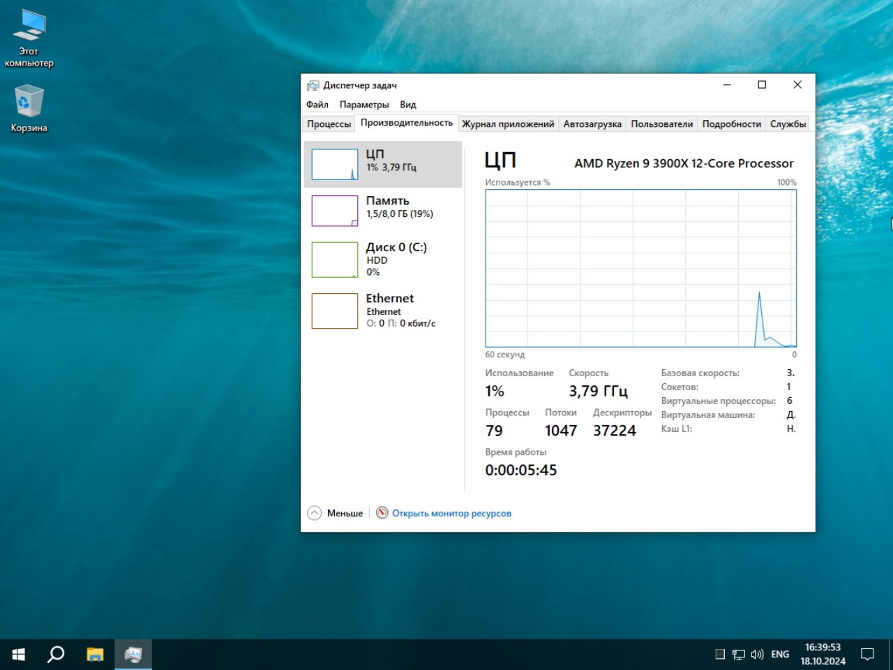The image size is (893, 670).
Task: Click the Дескрипторы value 37224
Action: [x=615, y=431]
